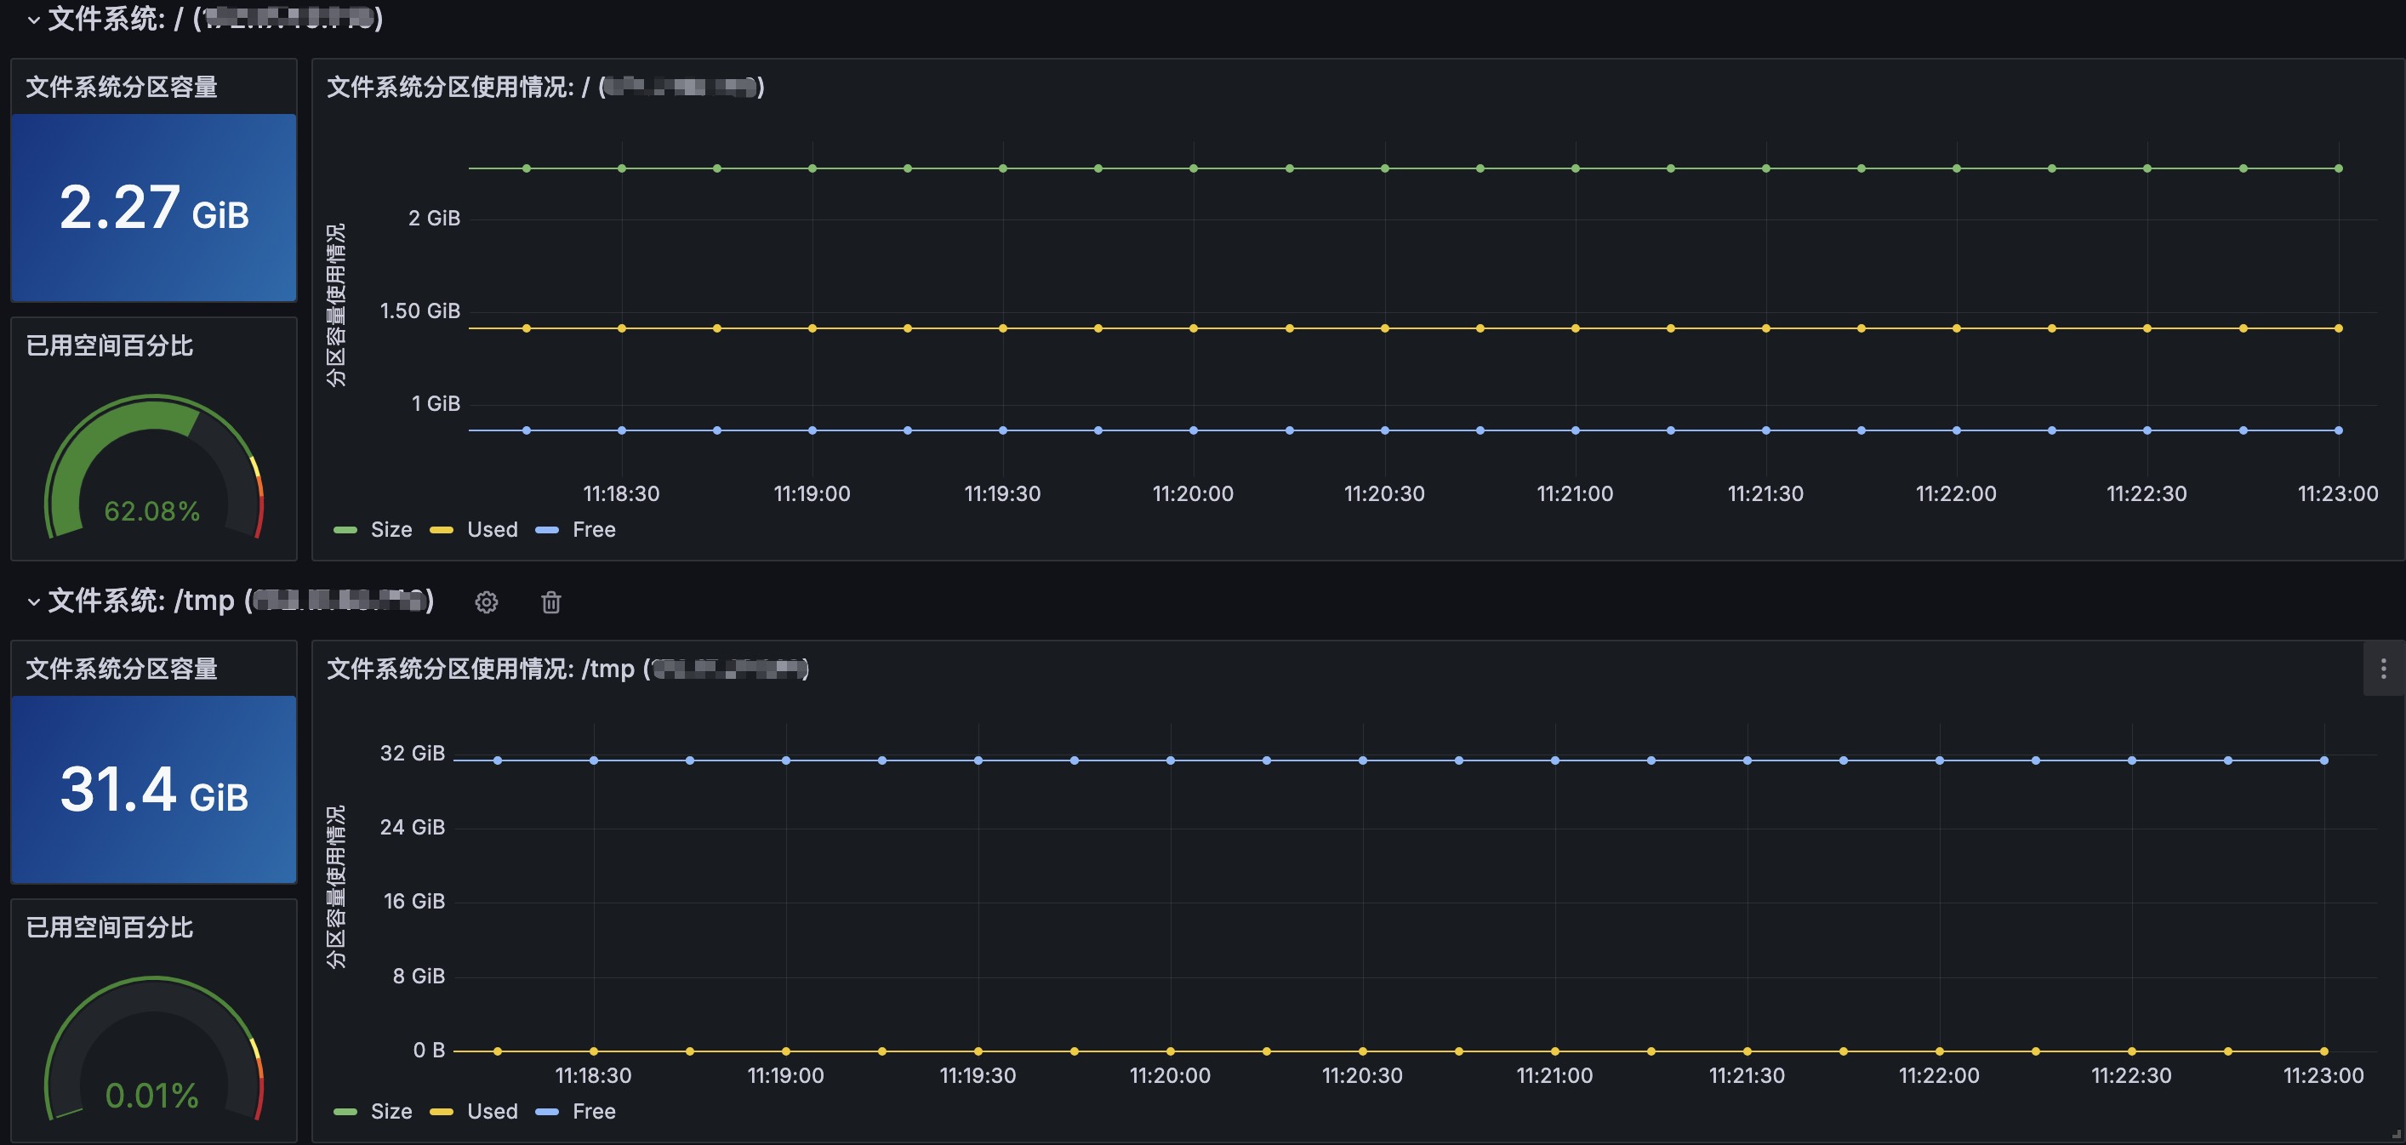The width and height of the screenshot is (2406, 1145).
Task: Toggle the Free series in root chart legend
Action: [x=593, y=529]
